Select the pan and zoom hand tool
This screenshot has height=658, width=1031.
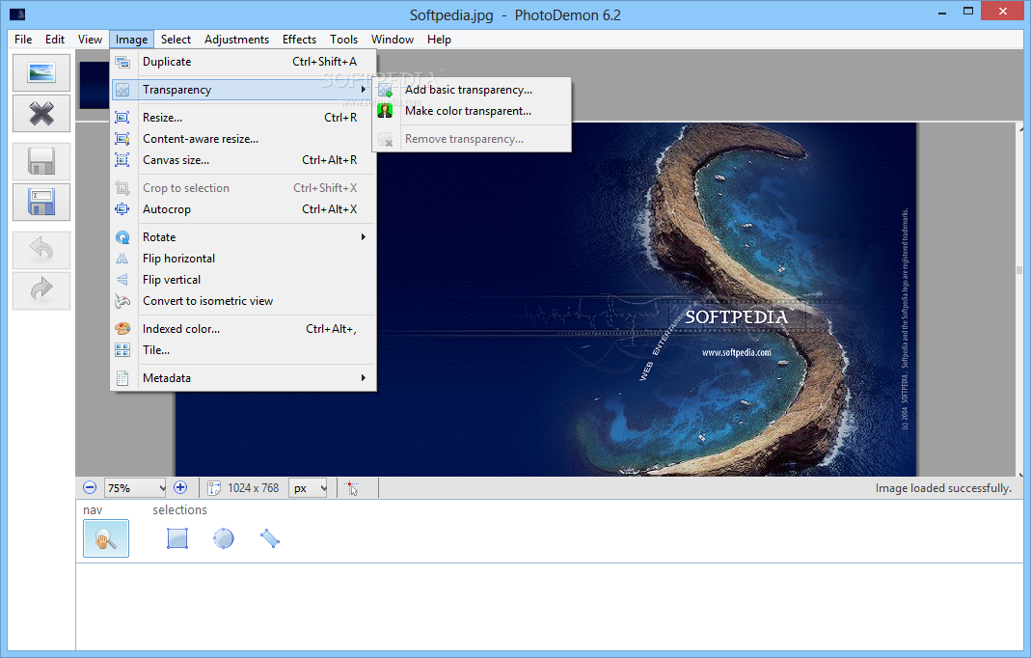pos(106,538)
